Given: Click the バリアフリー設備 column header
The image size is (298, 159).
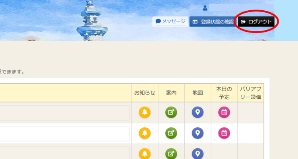Looking at the screenshot, I should click(250, 93).
